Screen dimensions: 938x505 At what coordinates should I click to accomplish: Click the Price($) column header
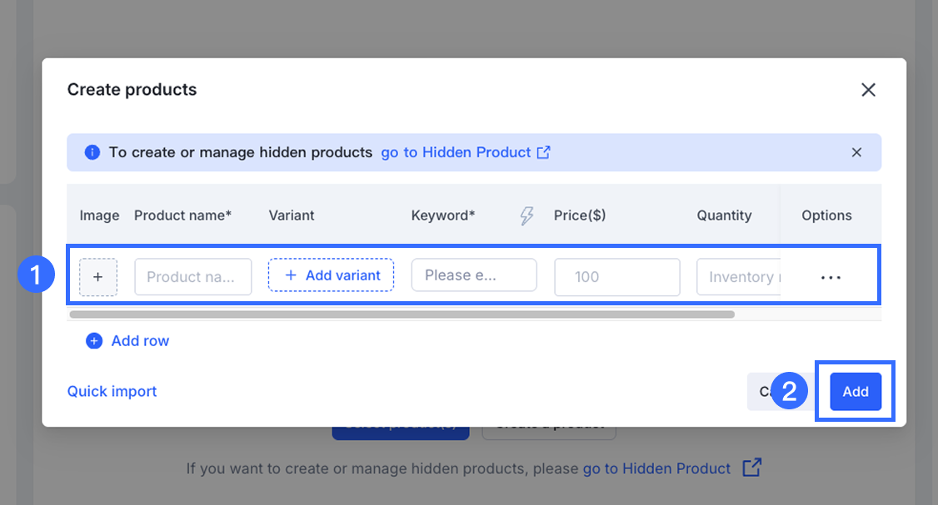pos(580,215)
